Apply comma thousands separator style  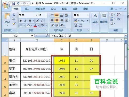click(x=87, y=21)
